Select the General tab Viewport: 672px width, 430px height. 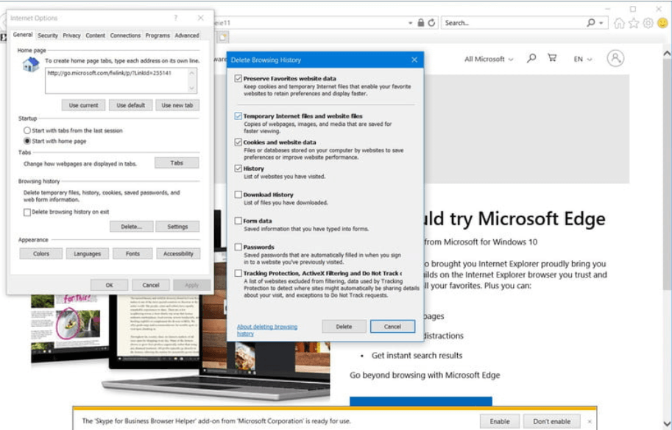(23, 35)
